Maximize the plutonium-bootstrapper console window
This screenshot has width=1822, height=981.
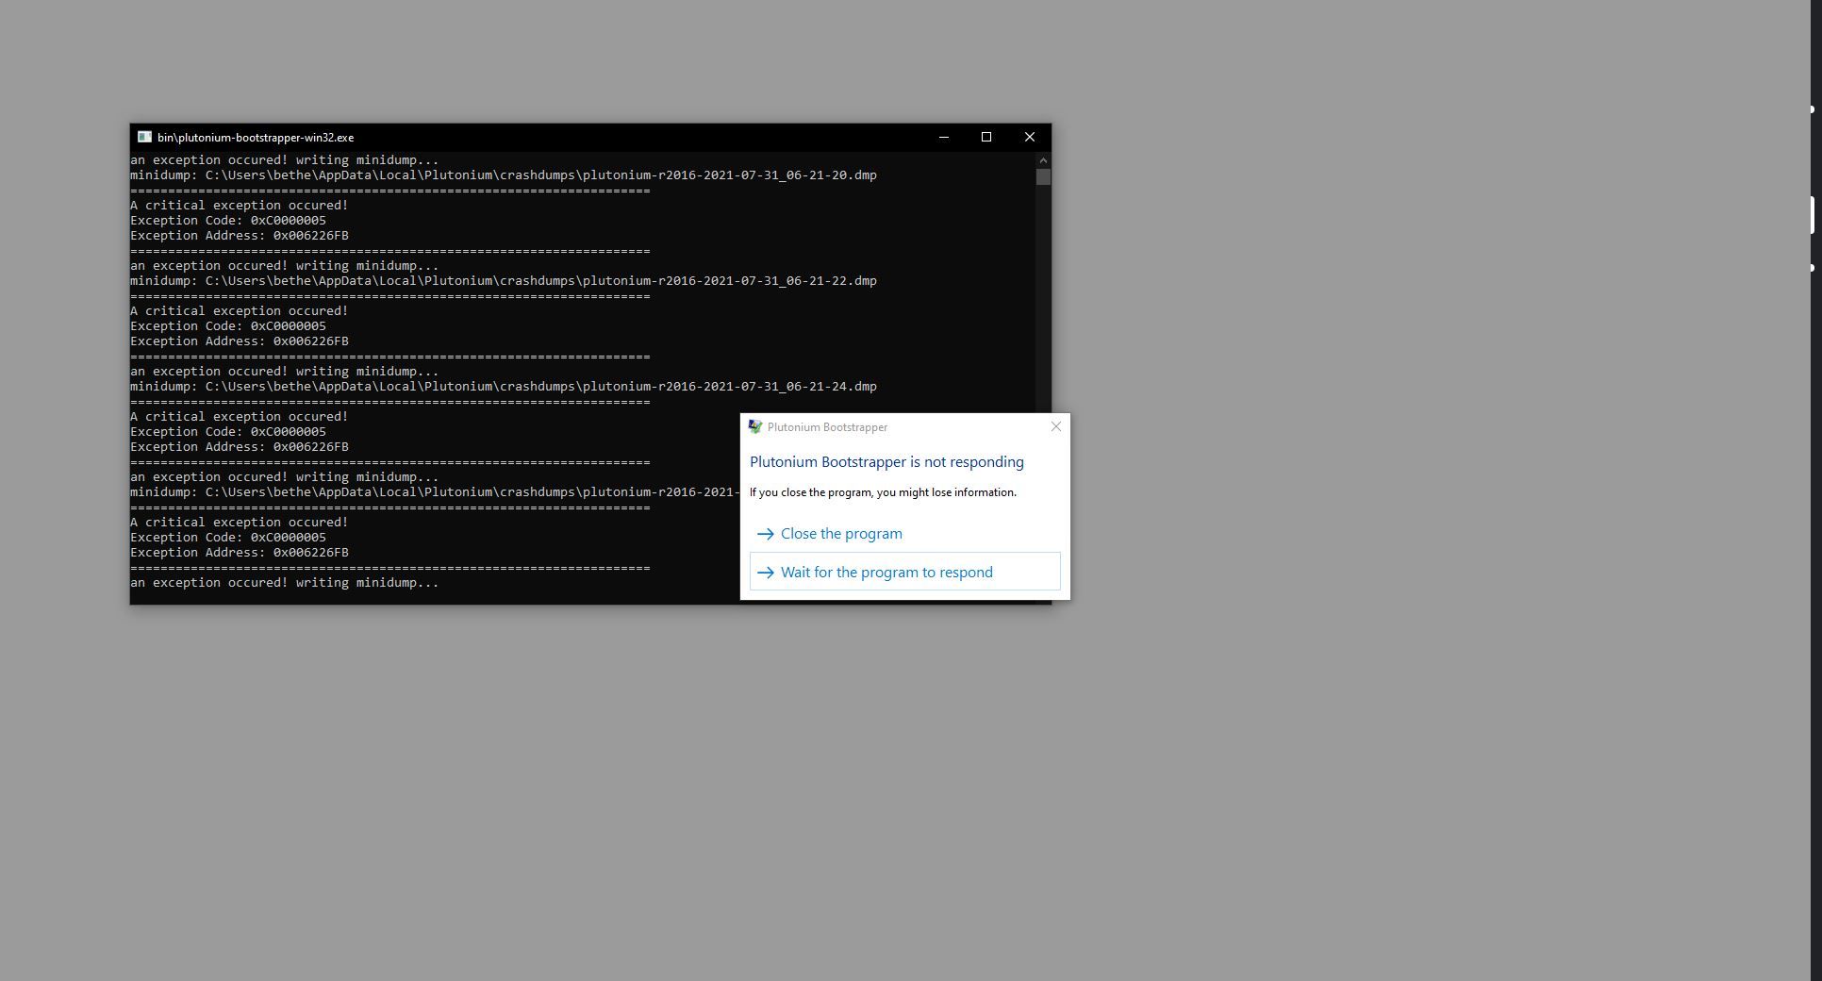click(x=986, y=138)
